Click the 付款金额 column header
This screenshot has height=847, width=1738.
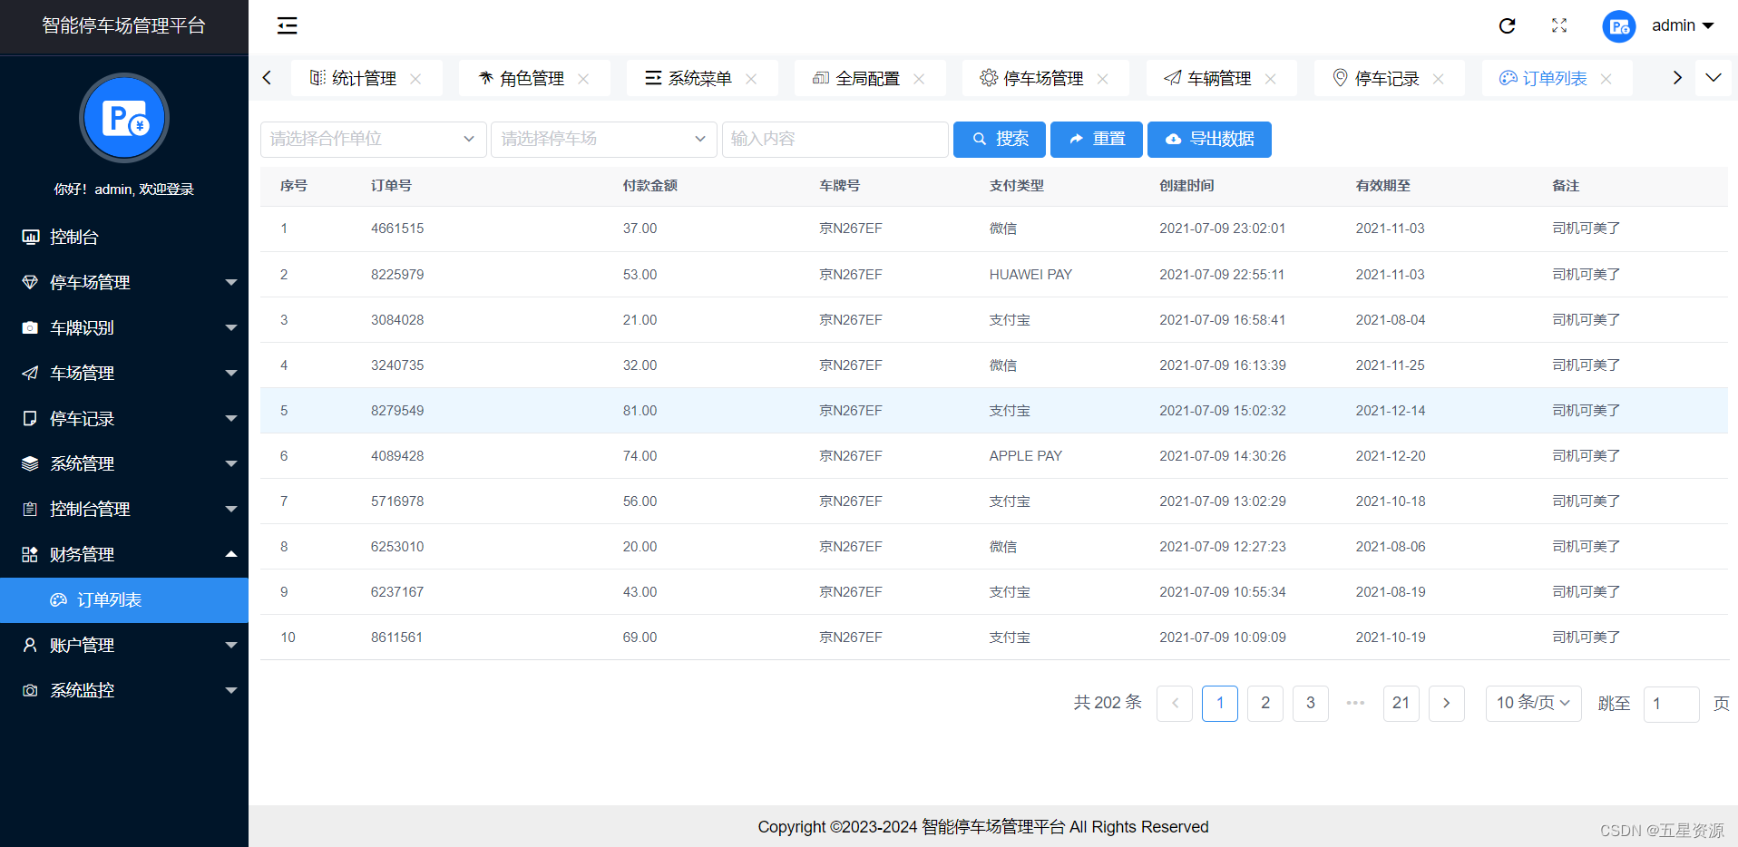point(649,185)
